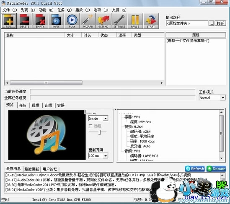Screen dimensions: 230x204
Task: Select the 音频: MP3 tree node
Action: pos(132,151)
